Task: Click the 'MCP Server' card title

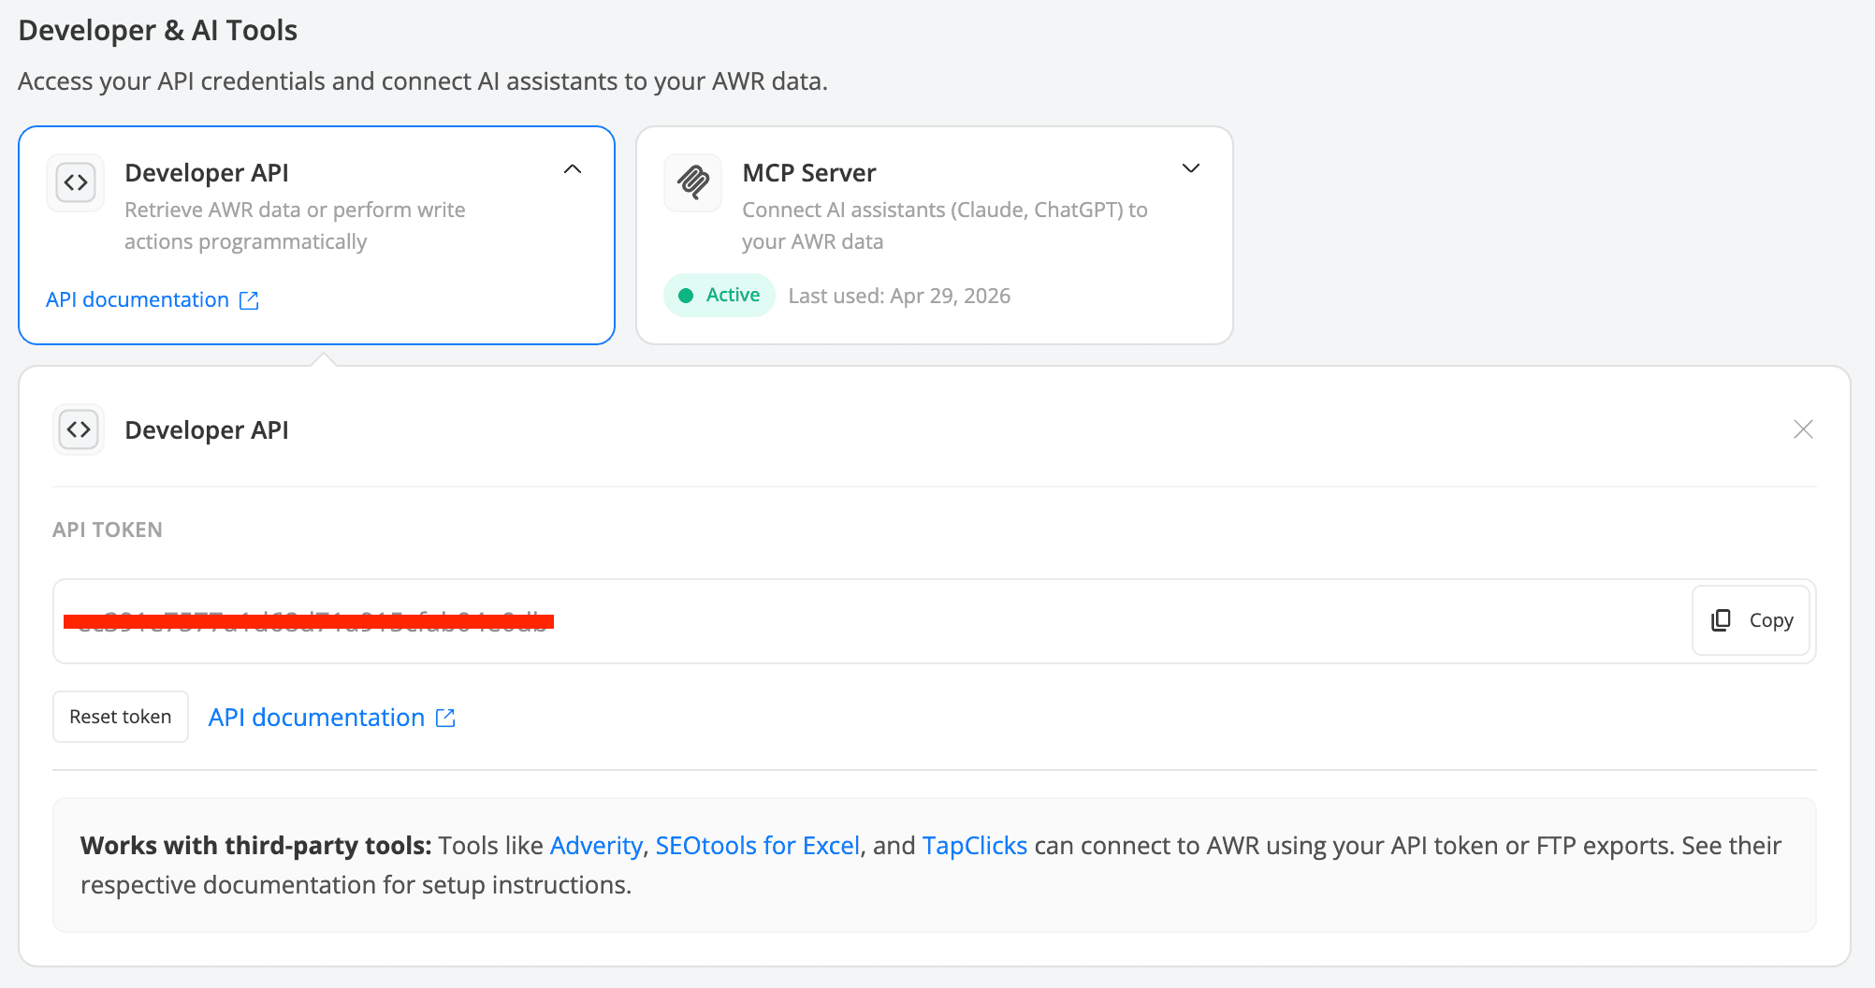Action: pos(809,173)
